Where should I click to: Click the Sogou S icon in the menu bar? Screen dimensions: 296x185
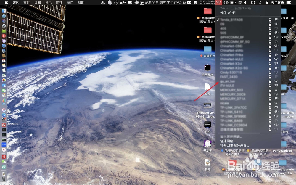coord(253,3)
